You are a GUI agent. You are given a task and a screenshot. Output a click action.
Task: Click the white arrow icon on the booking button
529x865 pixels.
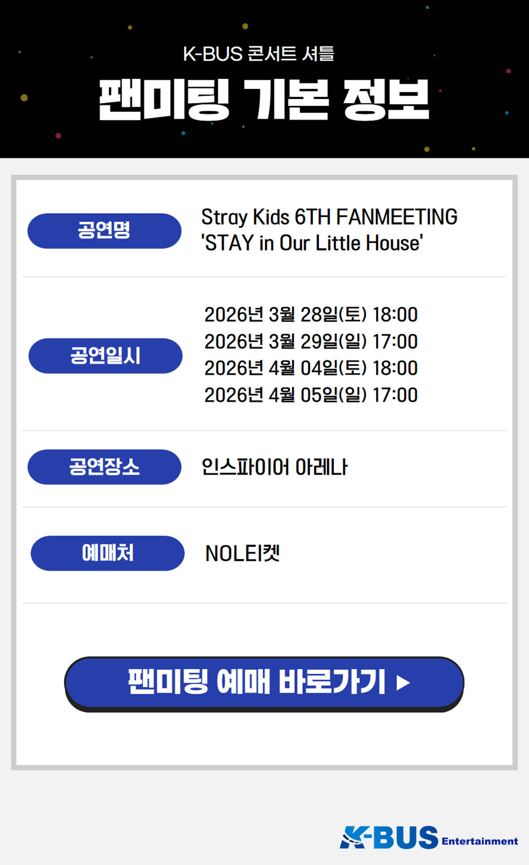(403, 683)
